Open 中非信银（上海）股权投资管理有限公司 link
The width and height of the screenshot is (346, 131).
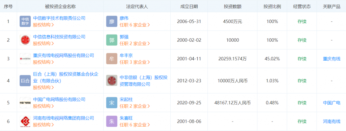tap(144, 81)
